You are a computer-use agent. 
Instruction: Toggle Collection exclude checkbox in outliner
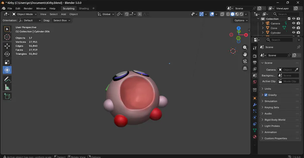[289, 19]
